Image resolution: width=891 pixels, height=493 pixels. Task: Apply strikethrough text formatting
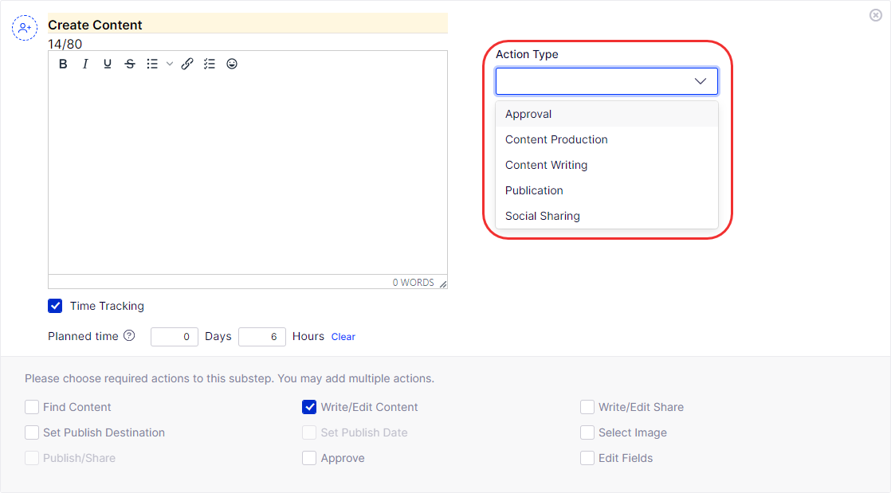(x=130, y=65)
